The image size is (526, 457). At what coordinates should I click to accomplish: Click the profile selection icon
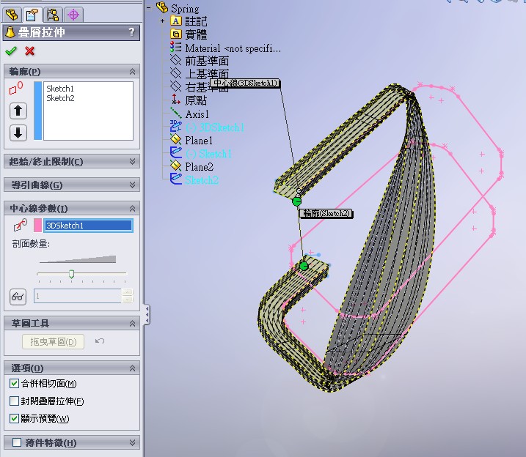click(15, 88)
